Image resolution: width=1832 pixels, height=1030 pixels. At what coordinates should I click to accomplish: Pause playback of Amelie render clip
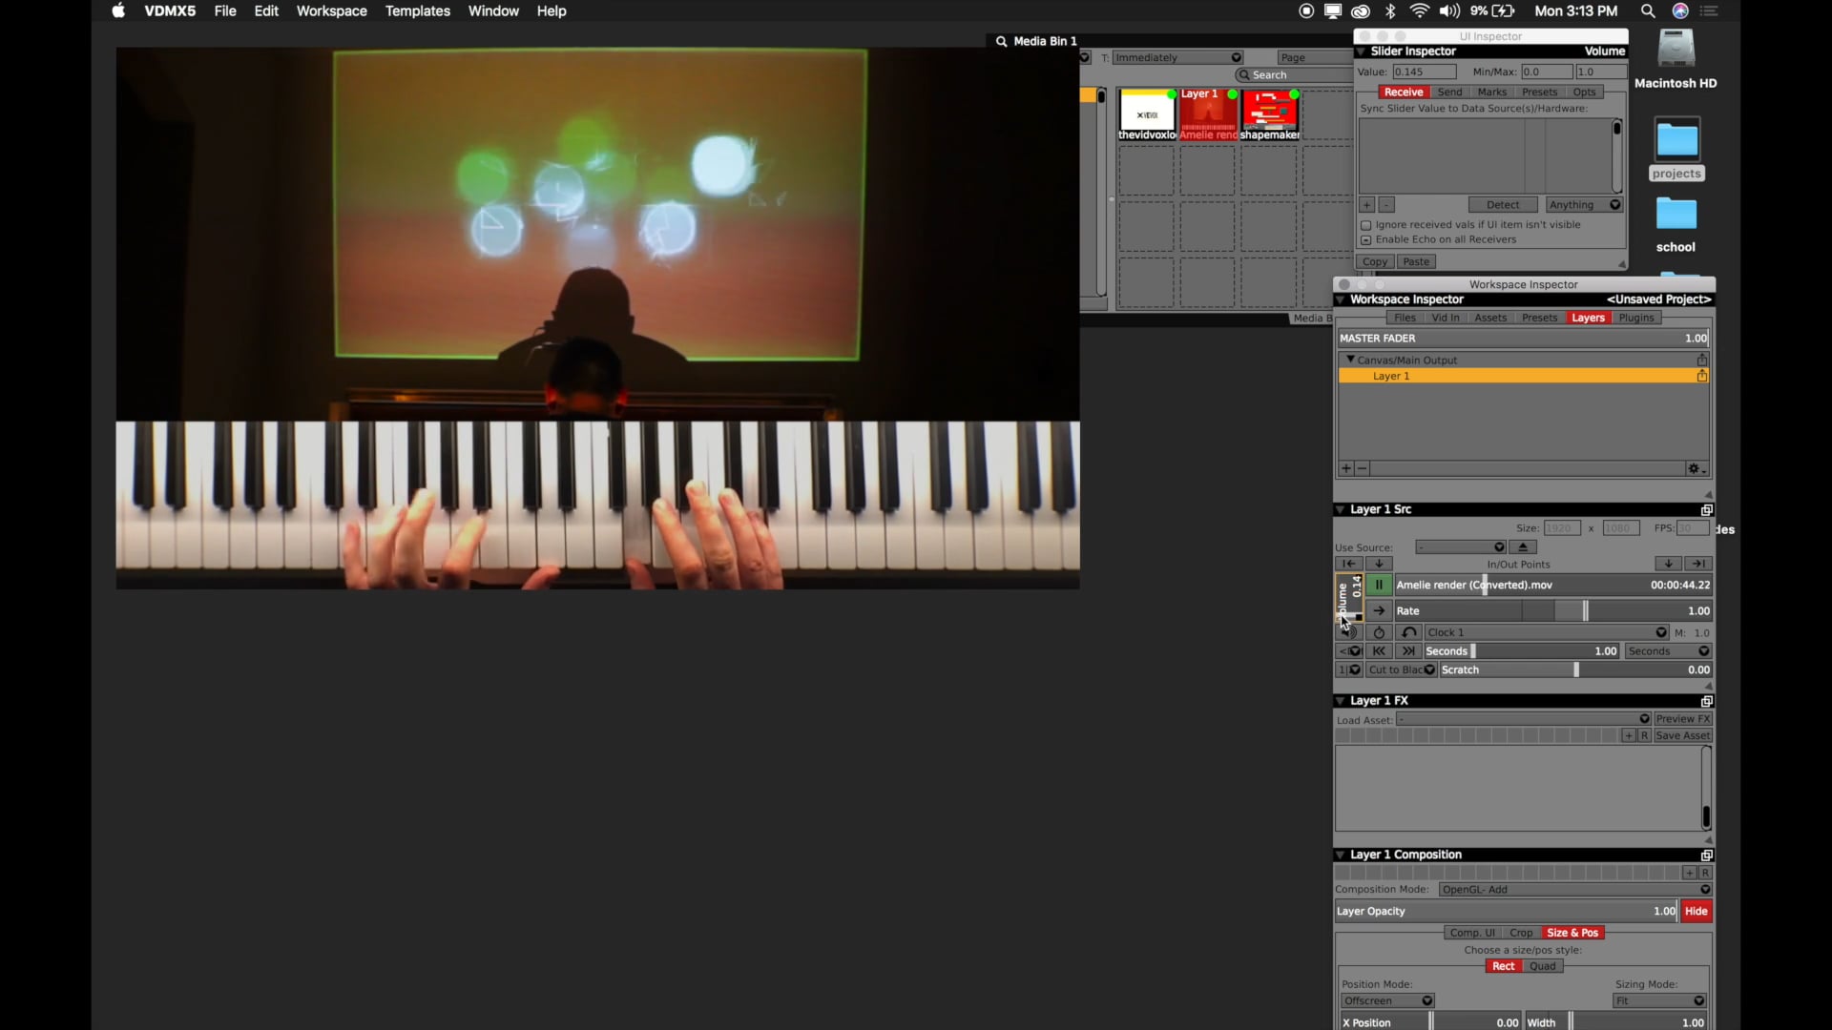click(1379, 585)
